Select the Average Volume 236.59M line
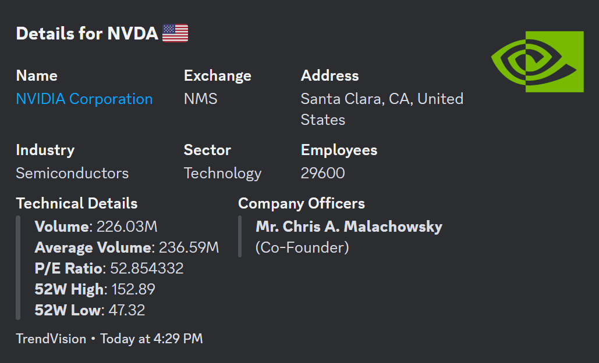Screen dimensions: 599x363 127,247
